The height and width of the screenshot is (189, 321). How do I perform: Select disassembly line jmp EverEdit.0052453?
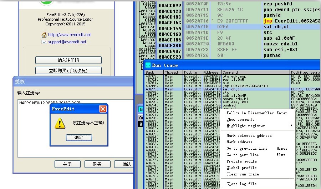tap(253, 21)
